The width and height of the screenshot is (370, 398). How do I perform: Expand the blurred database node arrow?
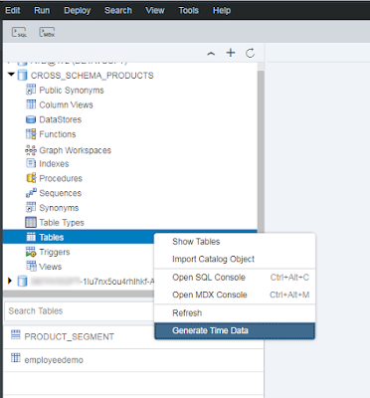[10, 281]
